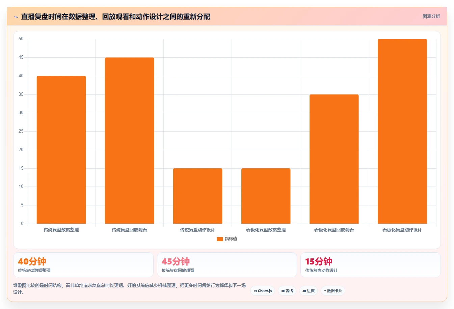Click the 表格 tag chip
This screenshot has width=454, height=309.
[287, 291]
